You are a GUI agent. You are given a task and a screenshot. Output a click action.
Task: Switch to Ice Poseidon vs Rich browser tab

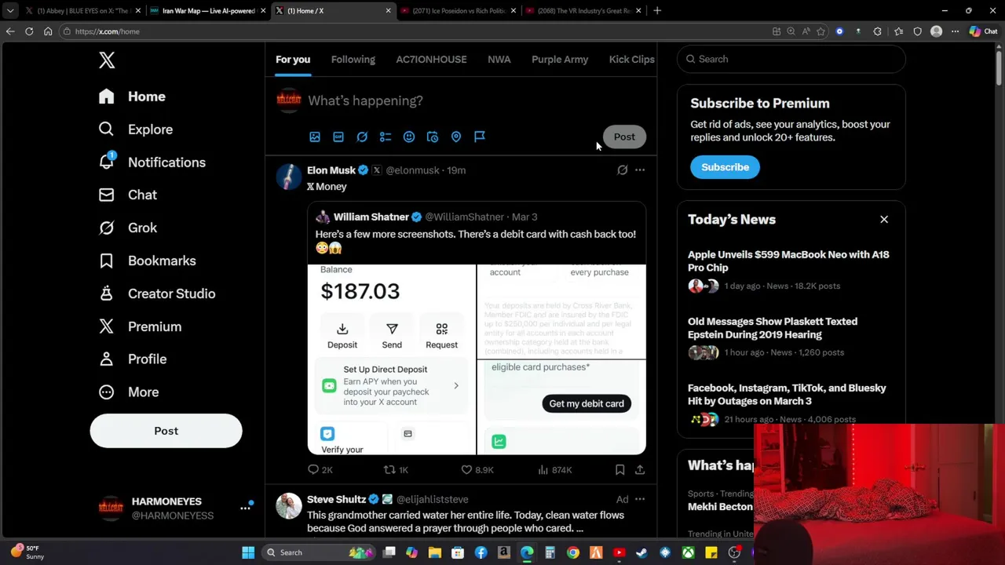click(x=457, y=11)
